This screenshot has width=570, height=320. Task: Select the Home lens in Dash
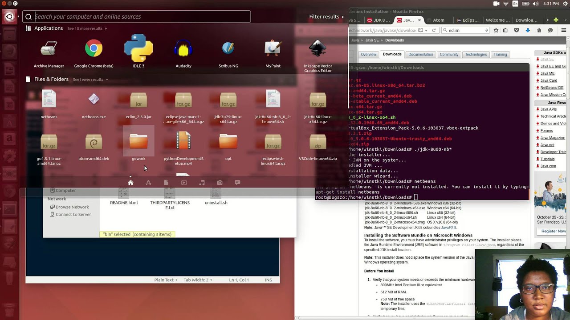[x=130, y=183]
